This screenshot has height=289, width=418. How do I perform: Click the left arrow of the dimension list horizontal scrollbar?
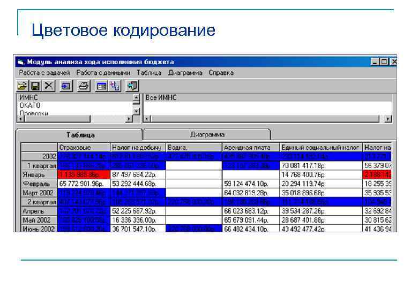pos(21,119)
